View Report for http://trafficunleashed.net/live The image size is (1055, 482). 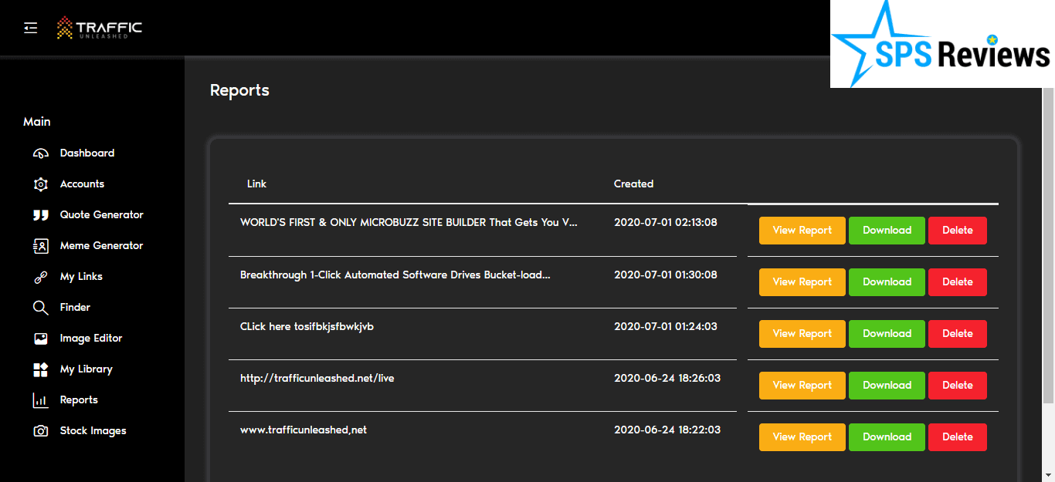pos(802,386)
